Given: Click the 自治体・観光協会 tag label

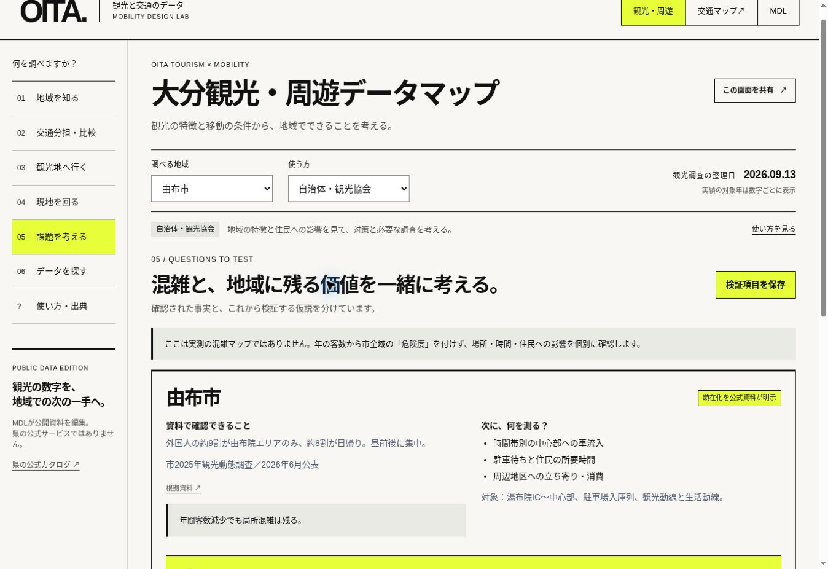Looking at the screenshot, I should 186,229.
